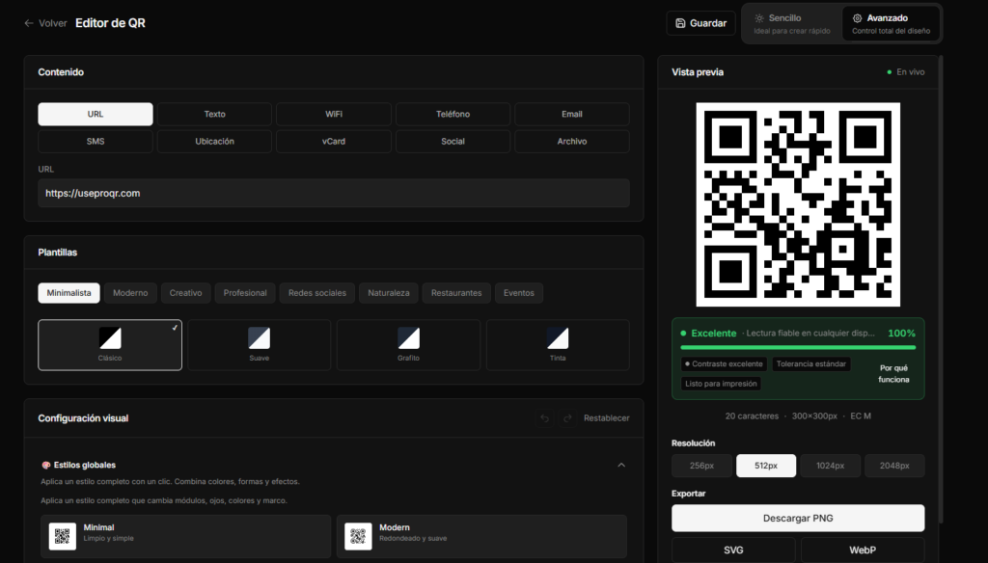Switch to Sencillo mode
Screen dimensions: 988x563
[x=793, y=24]
